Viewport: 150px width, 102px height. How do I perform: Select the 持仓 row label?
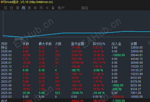[4, 47]
